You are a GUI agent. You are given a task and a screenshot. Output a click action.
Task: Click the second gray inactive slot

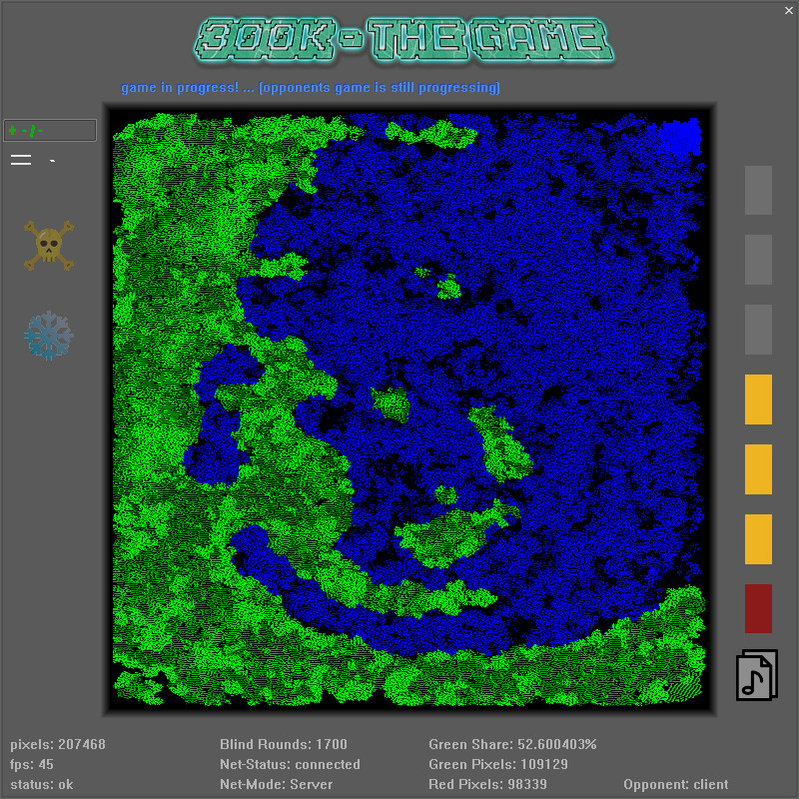(757, 260)
